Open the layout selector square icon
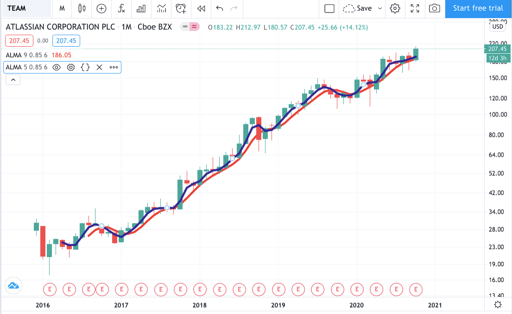Screen dimensions: 512x314 pos(329,8)
